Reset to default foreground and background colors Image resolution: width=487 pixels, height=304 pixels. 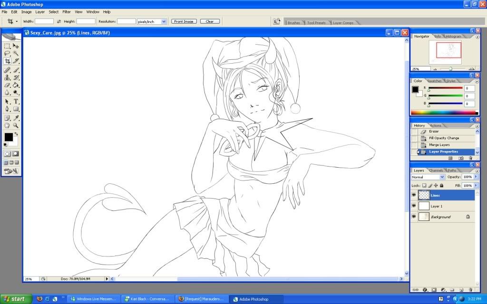tap(5, 145)
